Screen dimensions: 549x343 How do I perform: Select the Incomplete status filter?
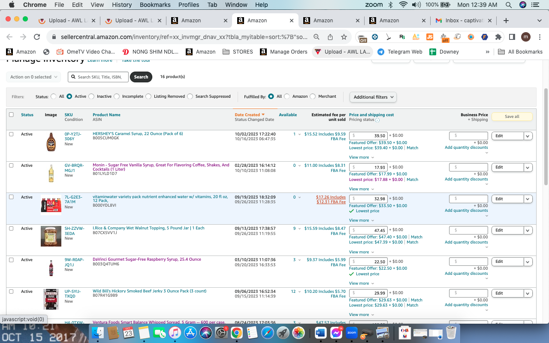(117, 96)
